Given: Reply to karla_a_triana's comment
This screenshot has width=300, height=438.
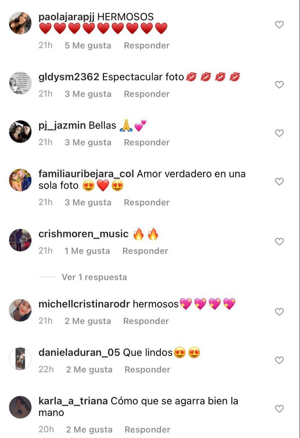Looking at the screenshot, I should [147, 430].
